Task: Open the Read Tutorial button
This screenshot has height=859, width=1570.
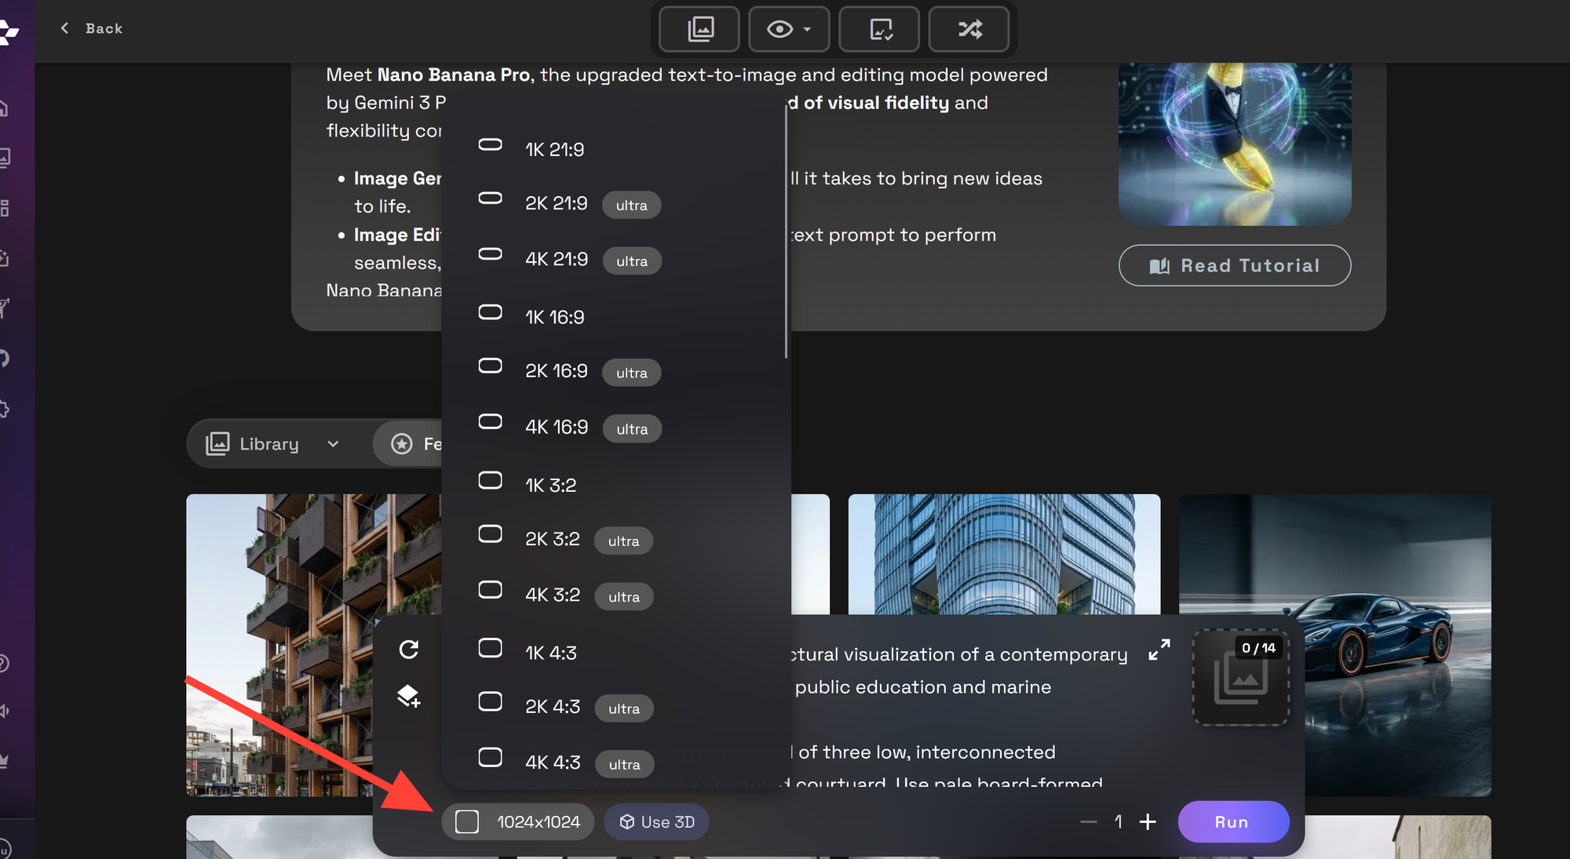Action: coord(1234,266)
